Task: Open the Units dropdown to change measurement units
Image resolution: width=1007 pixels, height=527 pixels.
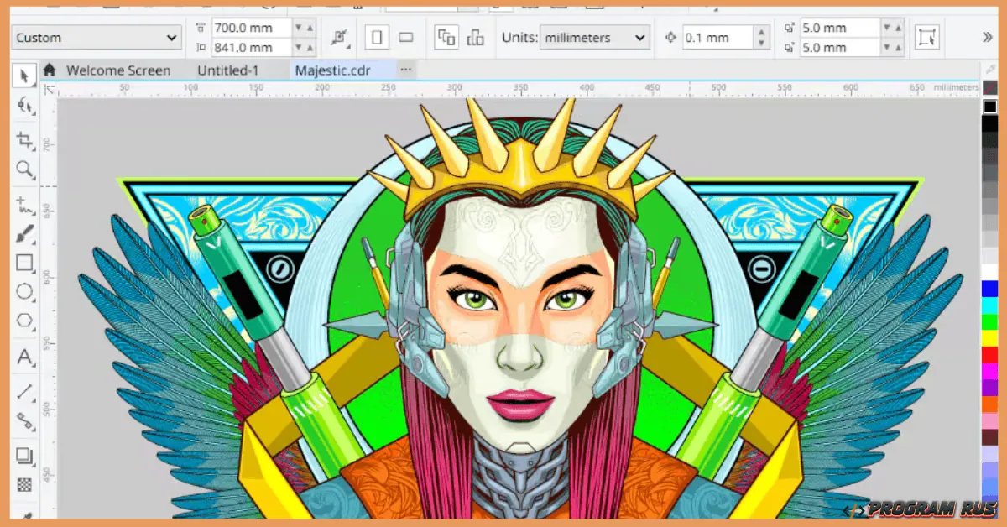Action: pyautogui.click(x=594, y=37)
